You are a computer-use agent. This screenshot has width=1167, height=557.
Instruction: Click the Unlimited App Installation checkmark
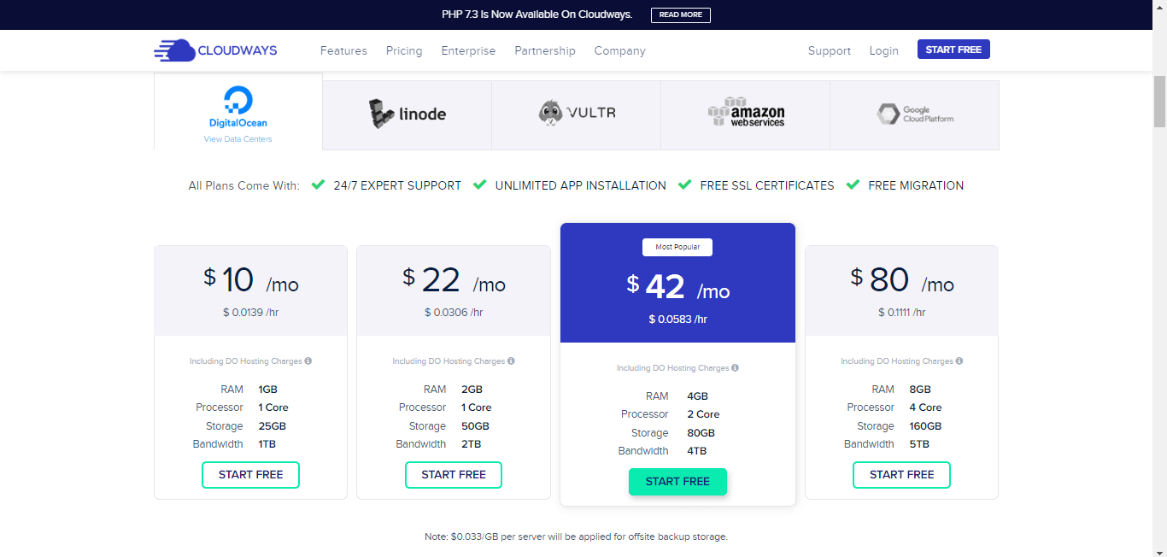(480, 185)
